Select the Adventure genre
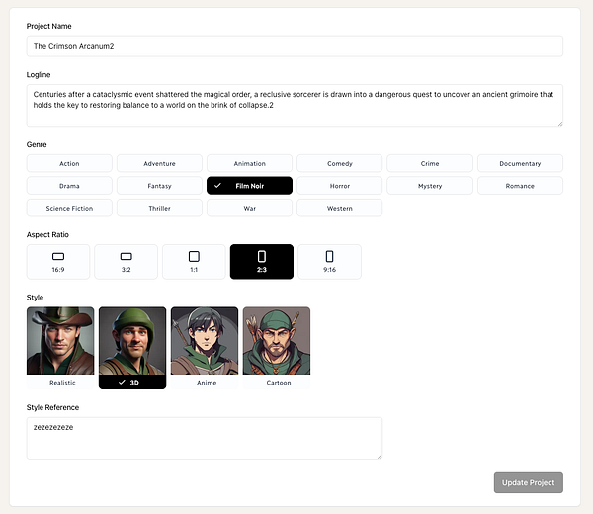 (x=159, y=163)
